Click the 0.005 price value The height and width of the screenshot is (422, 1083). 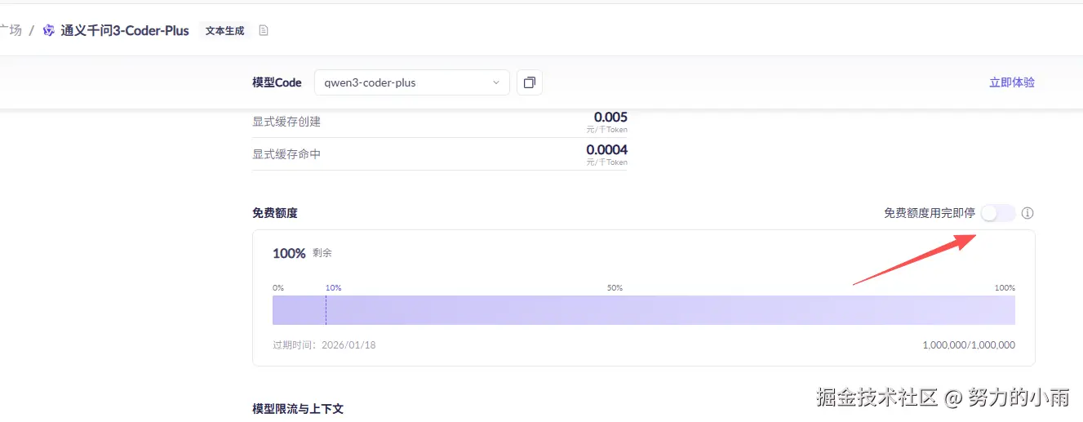[610, 118]
